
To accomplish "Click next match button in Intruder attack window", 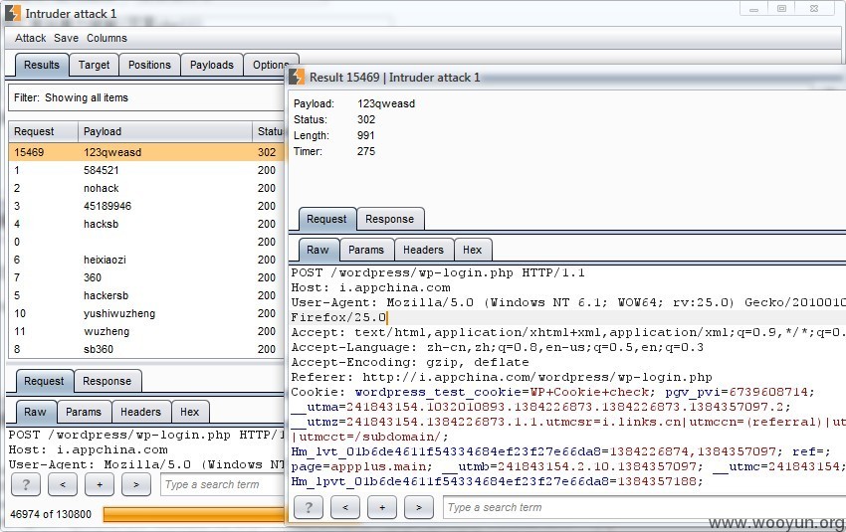I will (x=136, y=484).
